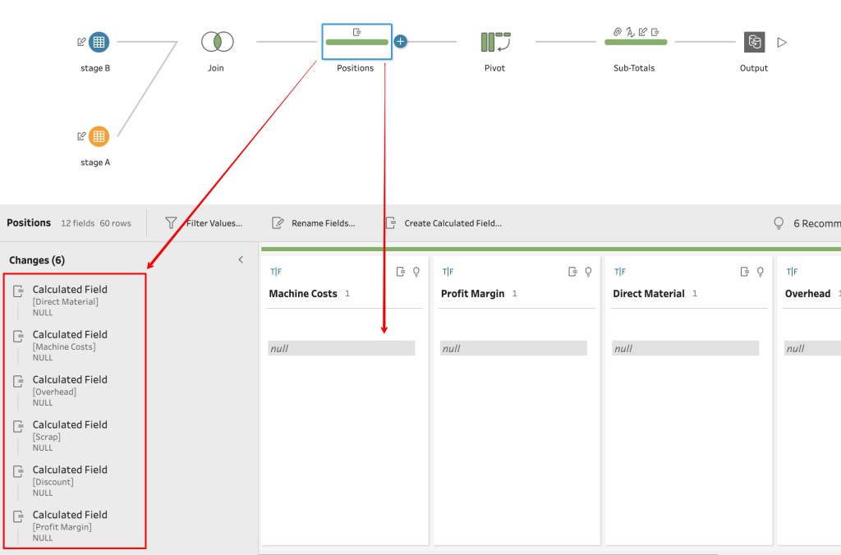Open the Output step icon
Viewport: 841px width, 555px height.
point(754,42)
